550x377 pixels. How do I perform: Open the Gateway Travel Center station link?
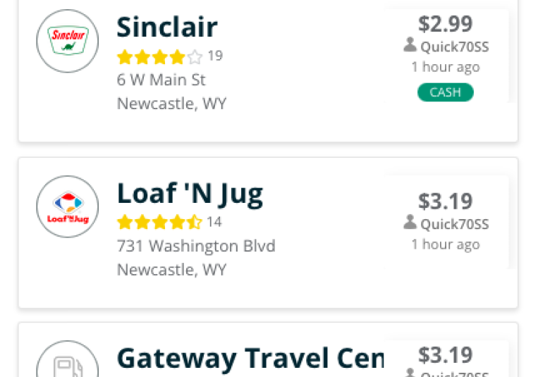250,359
